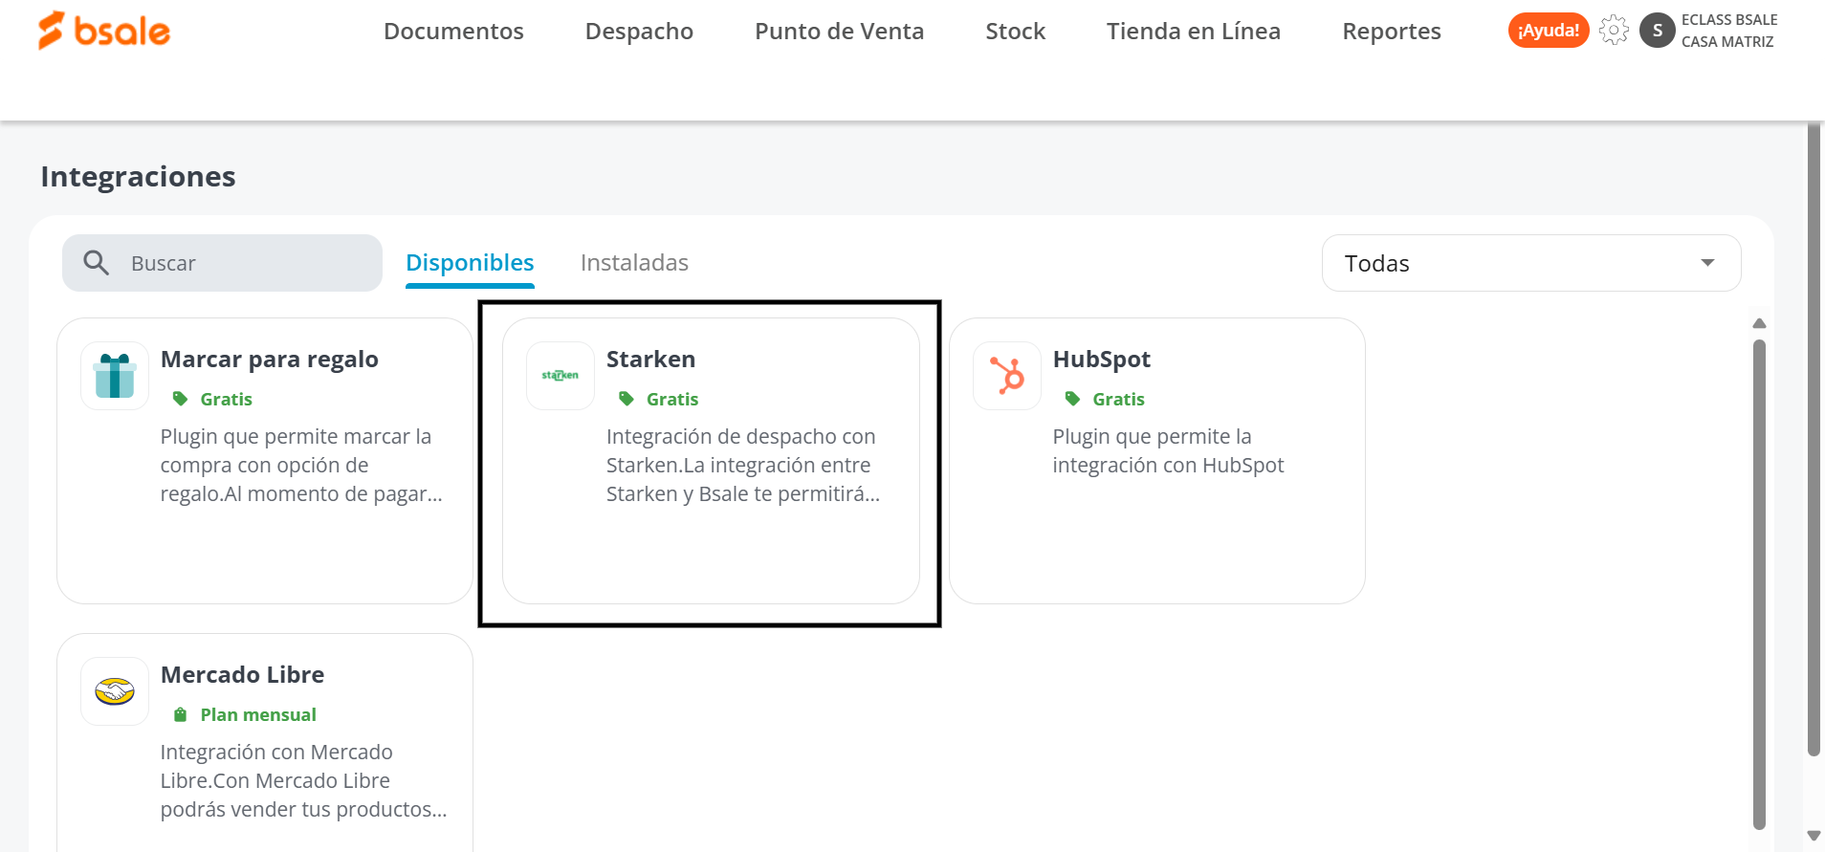Click the HubSpot description text
Viewport: 1825px width, 852px height.
1168,451
